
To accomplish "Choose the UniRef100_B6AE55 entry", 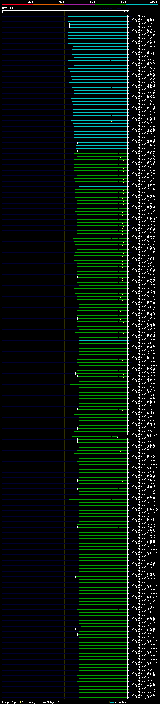I will [x=143, y=634].
